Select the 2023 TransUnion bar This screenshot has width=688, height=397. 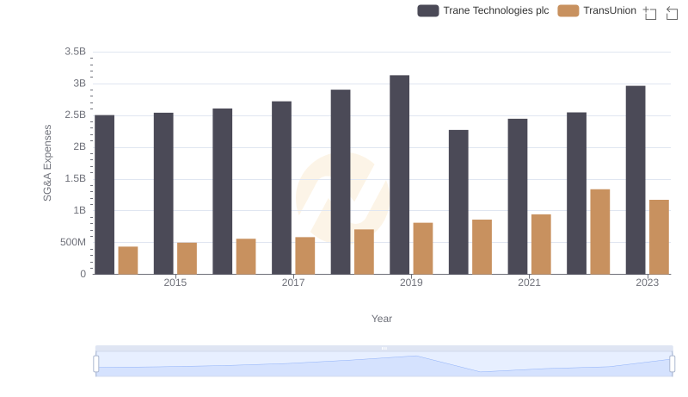[x=659, y=237]
